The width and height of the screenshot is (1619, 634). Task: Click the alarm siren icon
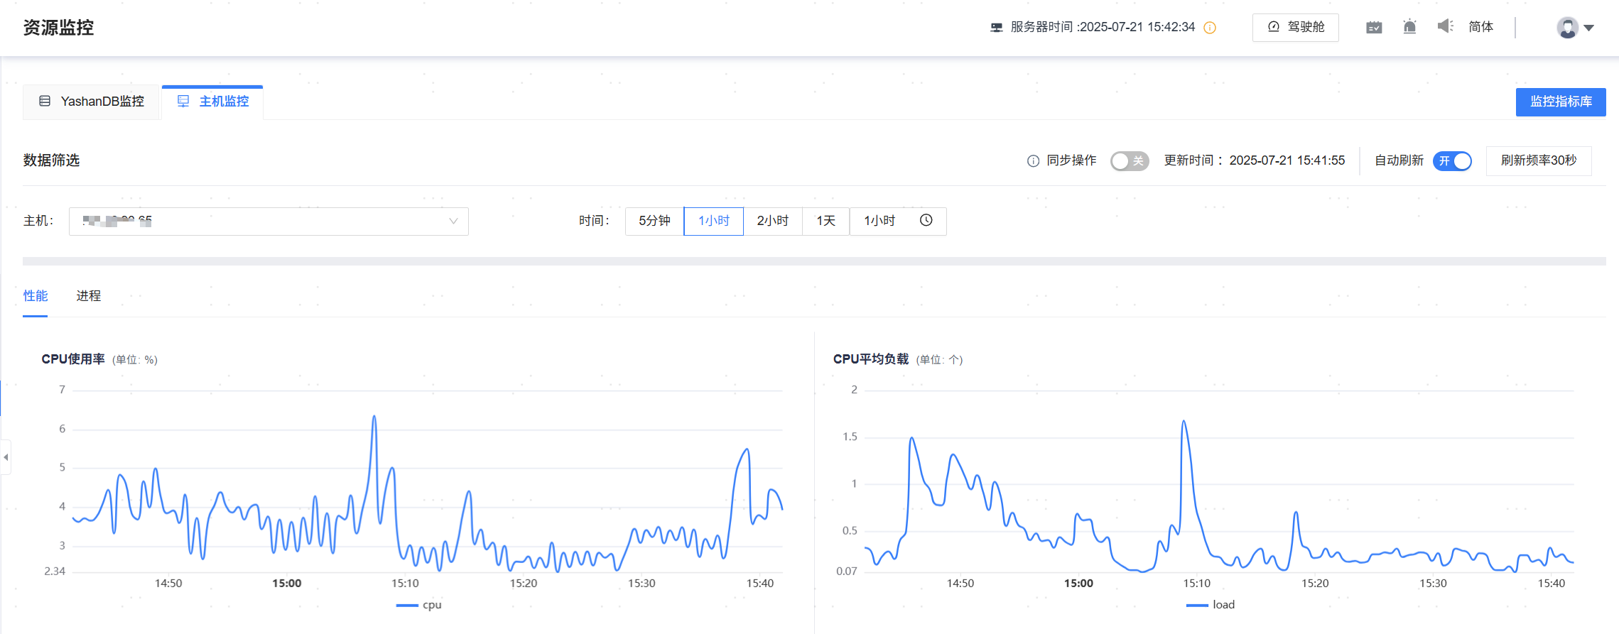1409,27
